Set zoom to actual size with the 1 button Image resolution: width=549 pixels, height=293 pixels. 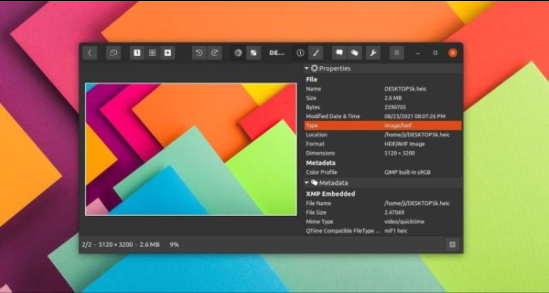point(137,53)
